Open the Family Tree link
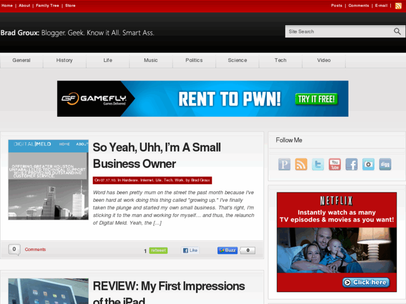This screenshot has width=406, height=304. click(47, 6)
